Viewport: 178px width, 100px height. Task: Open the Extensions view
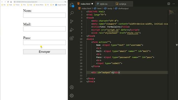point(72,38)
